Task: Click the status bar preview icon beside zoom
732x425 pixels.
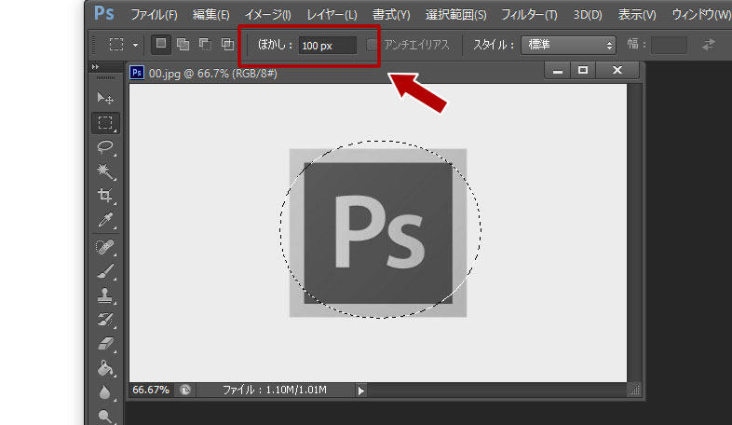Action: click(x=185, y=390)
